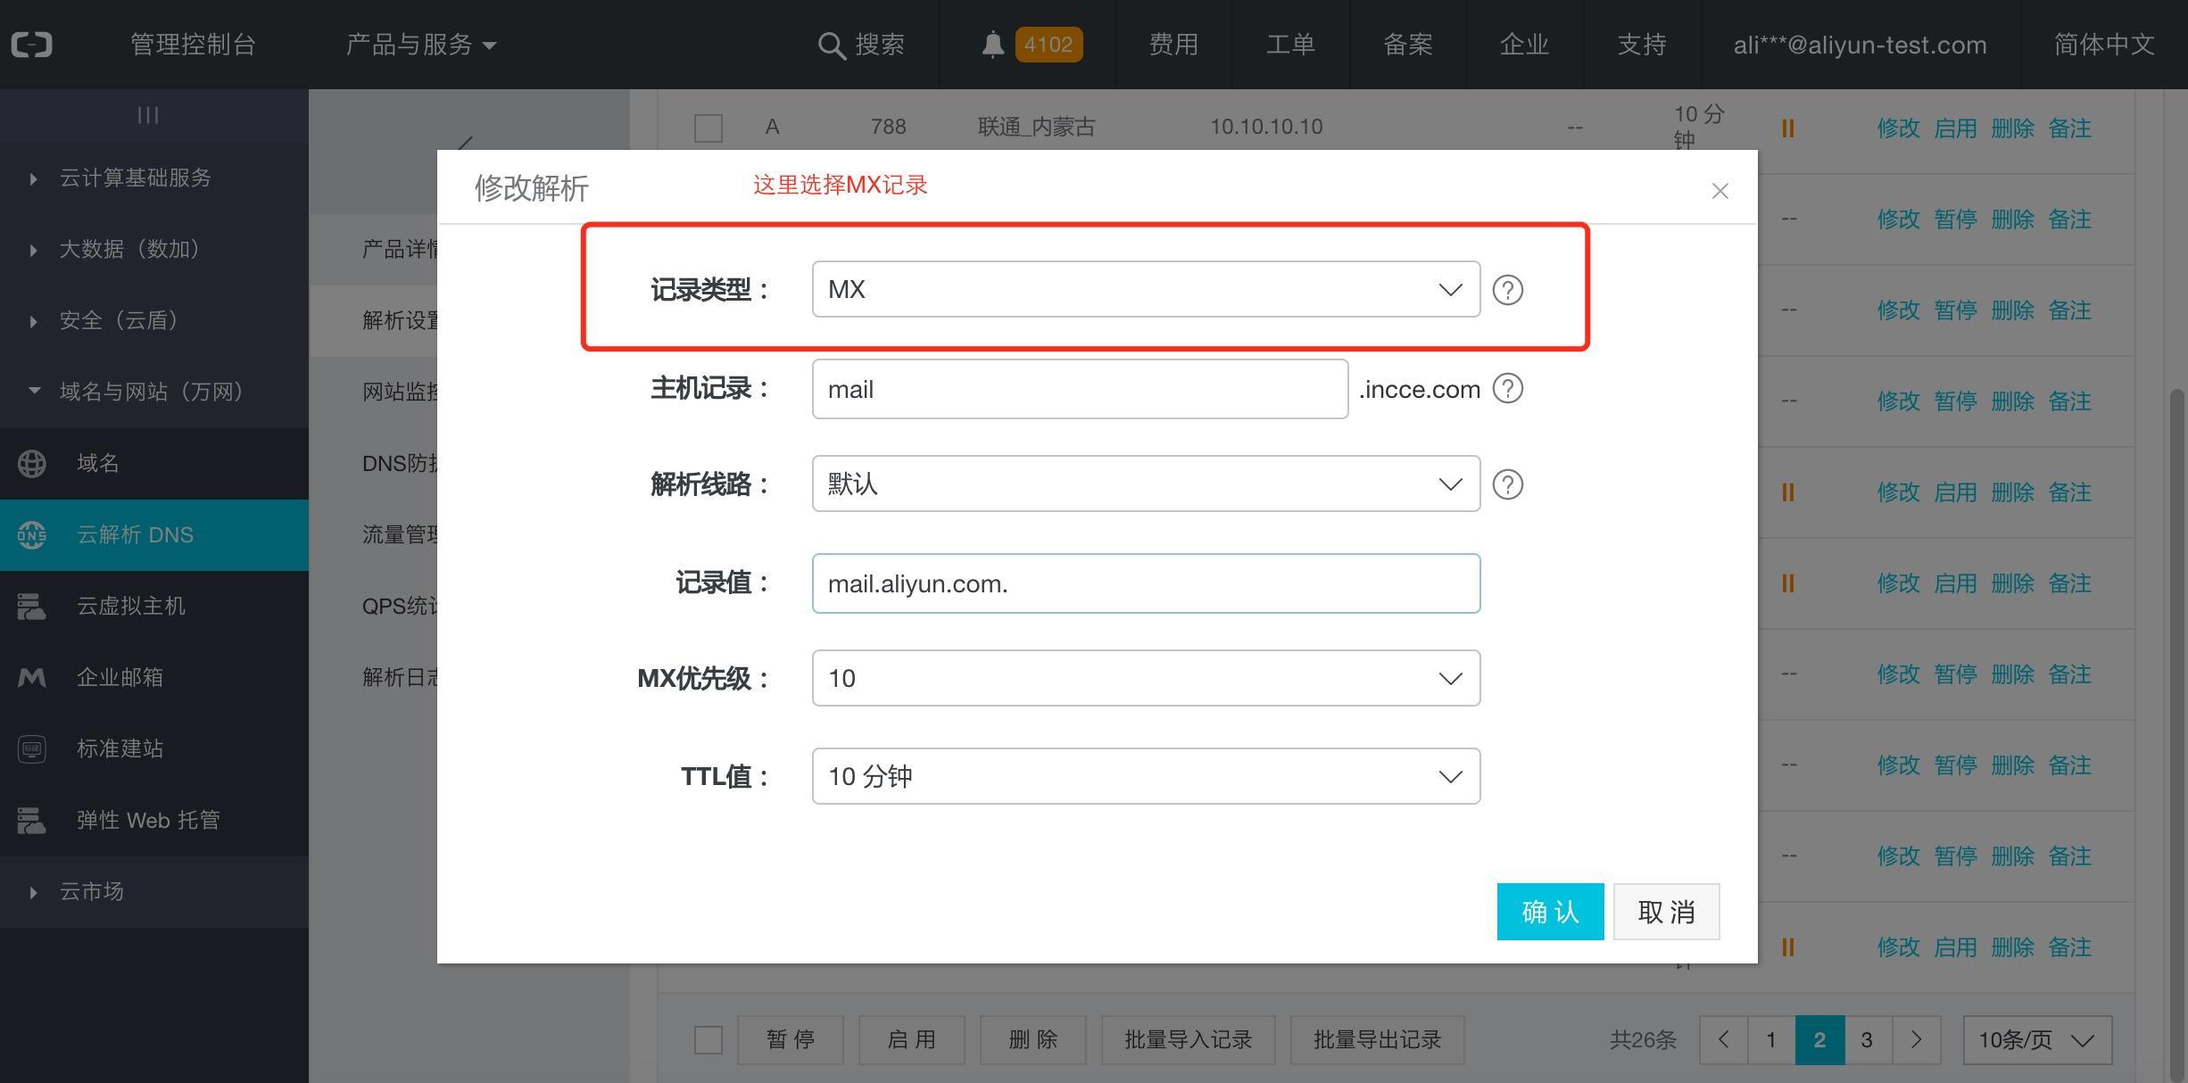Click the help icon beside record type

coord(1507,290)
